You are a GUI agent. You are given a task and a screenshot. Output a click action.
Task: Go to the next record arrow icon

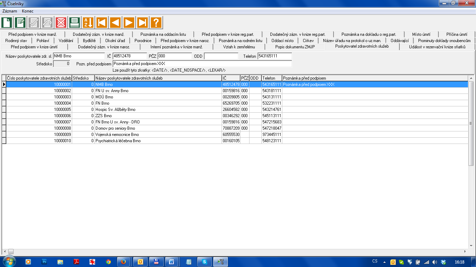click(129, 23)
